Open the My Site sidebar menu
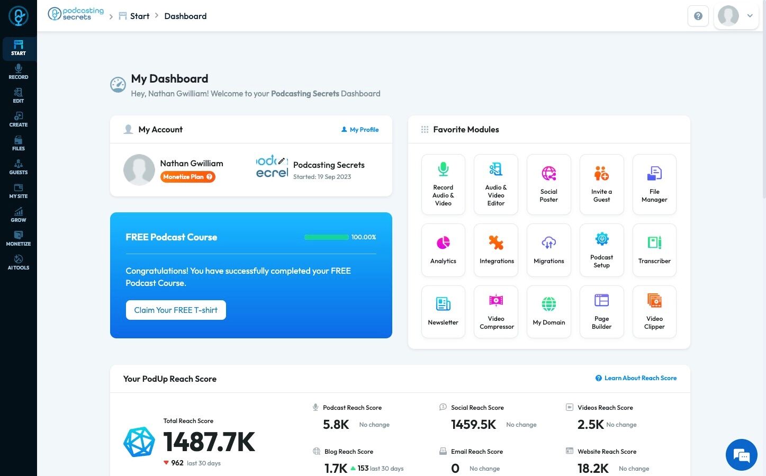766x476 pixels. tap(19, 191)
